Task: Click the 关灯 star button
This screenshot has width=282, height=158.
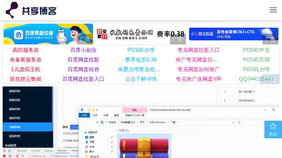Action: click(273, 129)
